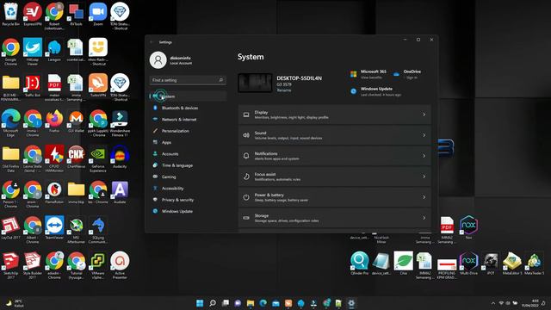Viewport: 551px width, 310px height.
Task: Open taskbar Search magnifier icon
Action: pyautogui.click(x=213, y=303)
